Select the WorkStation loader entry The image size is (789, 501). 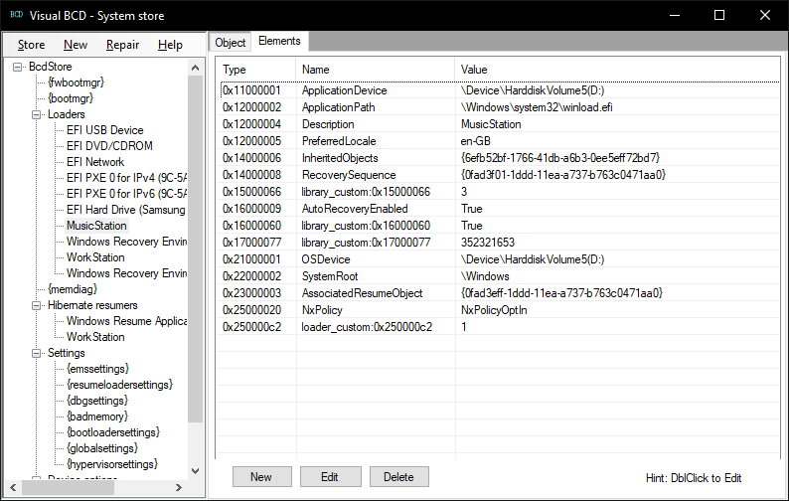click(x=95, y=257)
